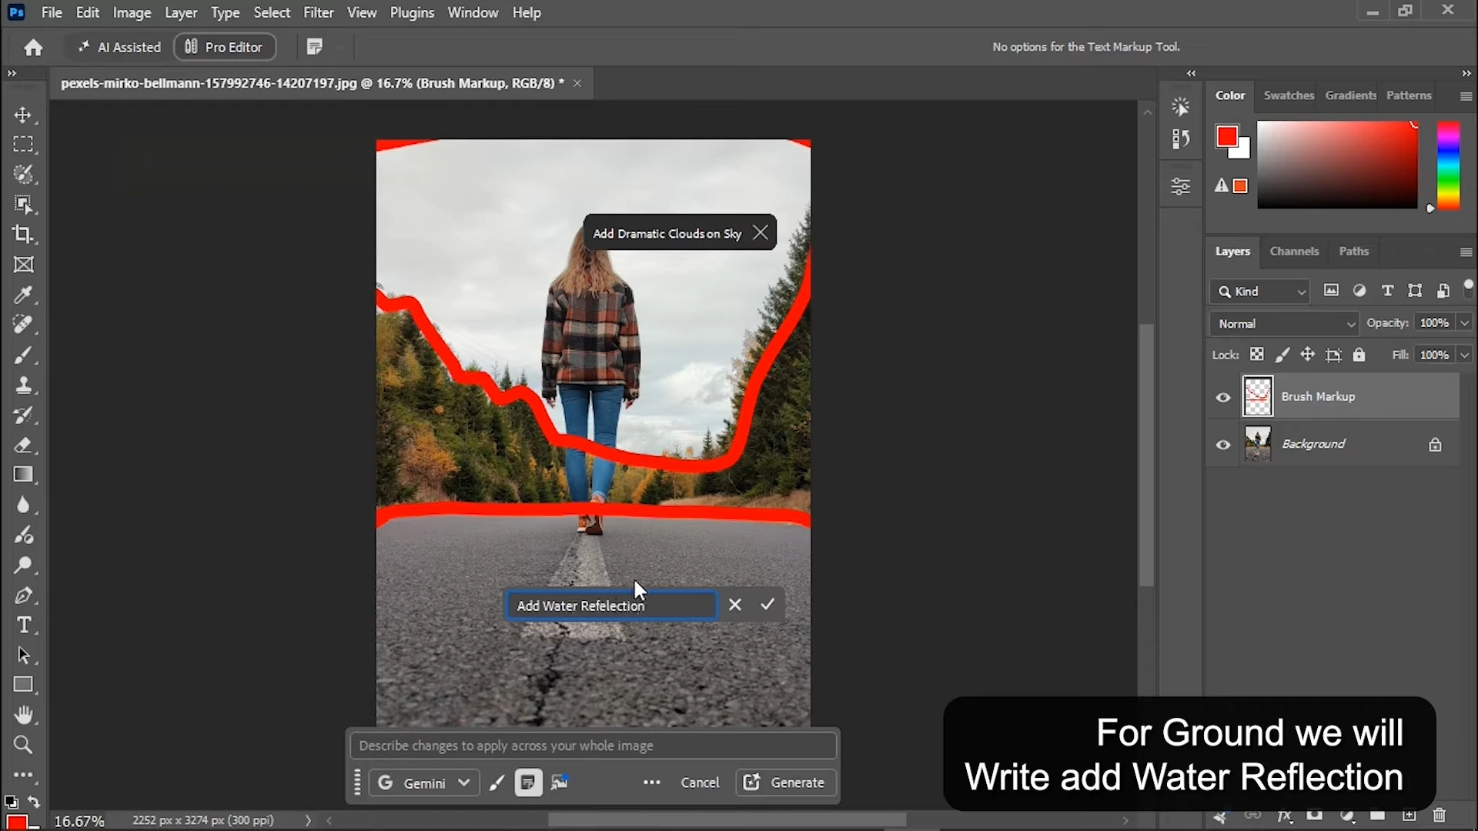Open the Plugins menu
Screen dimensions: 1478x831
pos(412,12)
